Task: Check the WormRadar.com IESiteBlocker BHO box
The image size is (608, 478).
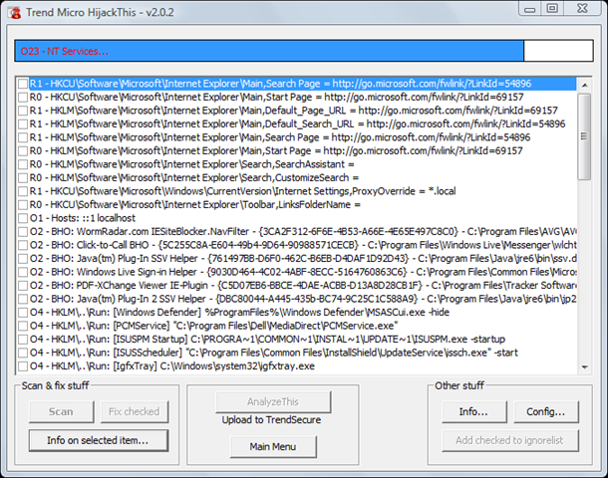Action: 23,232
